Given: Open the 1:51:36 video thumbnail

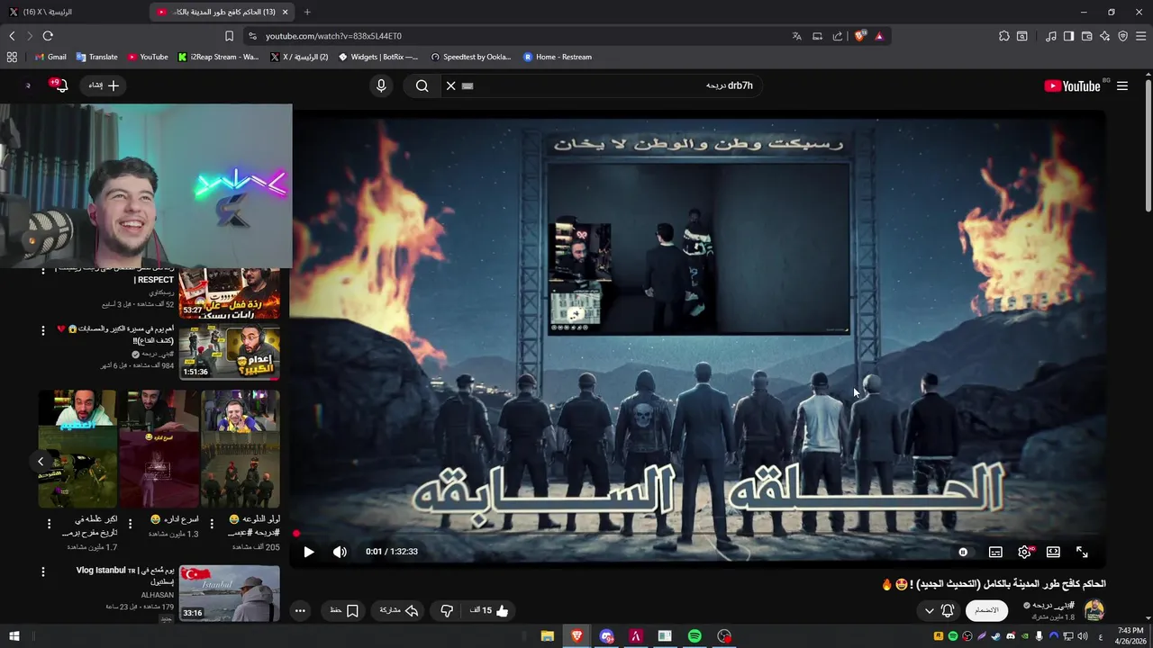Looking at the screenshot, I should (229, 352).
